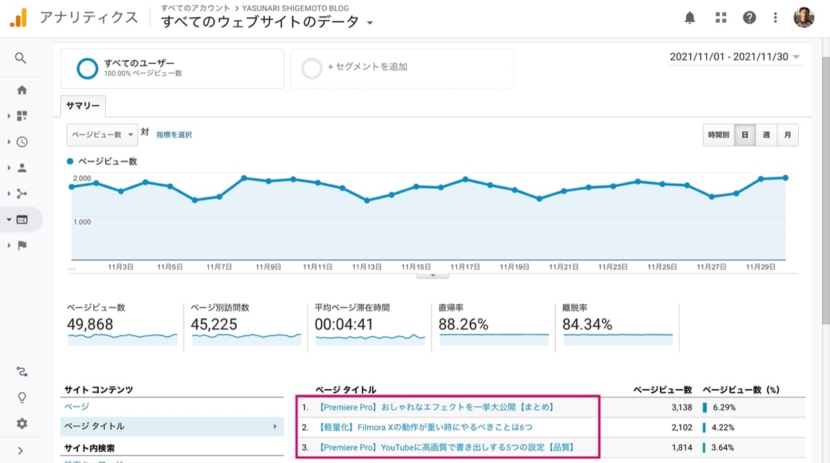The image size is (830, 463).
Task: Open the user account avatar
Action: tap(804, 18)
